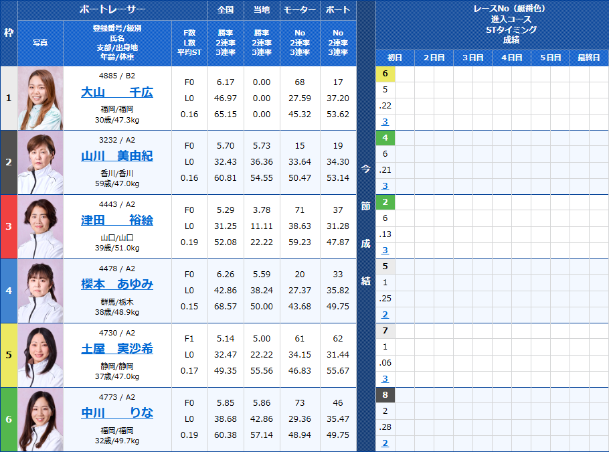Switch to the 最終日 column tab
This screenshot has width=609, height=452.
tap(588, 58)
